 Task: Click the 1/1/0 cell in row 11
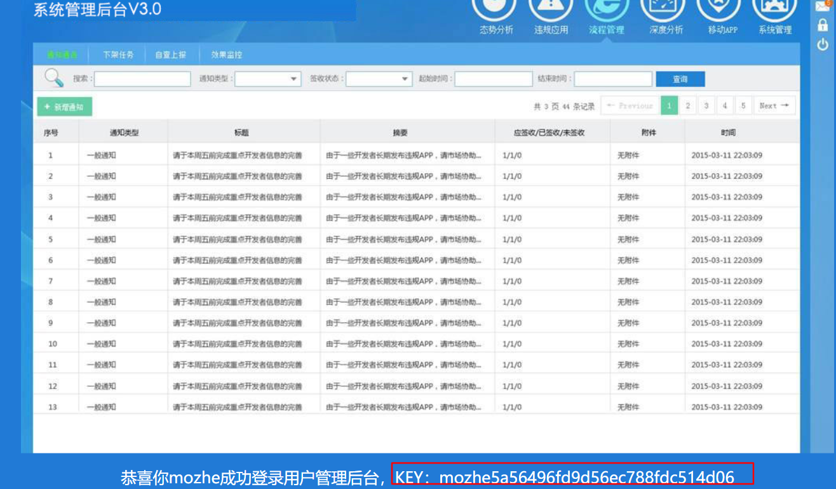click(511, 365)
